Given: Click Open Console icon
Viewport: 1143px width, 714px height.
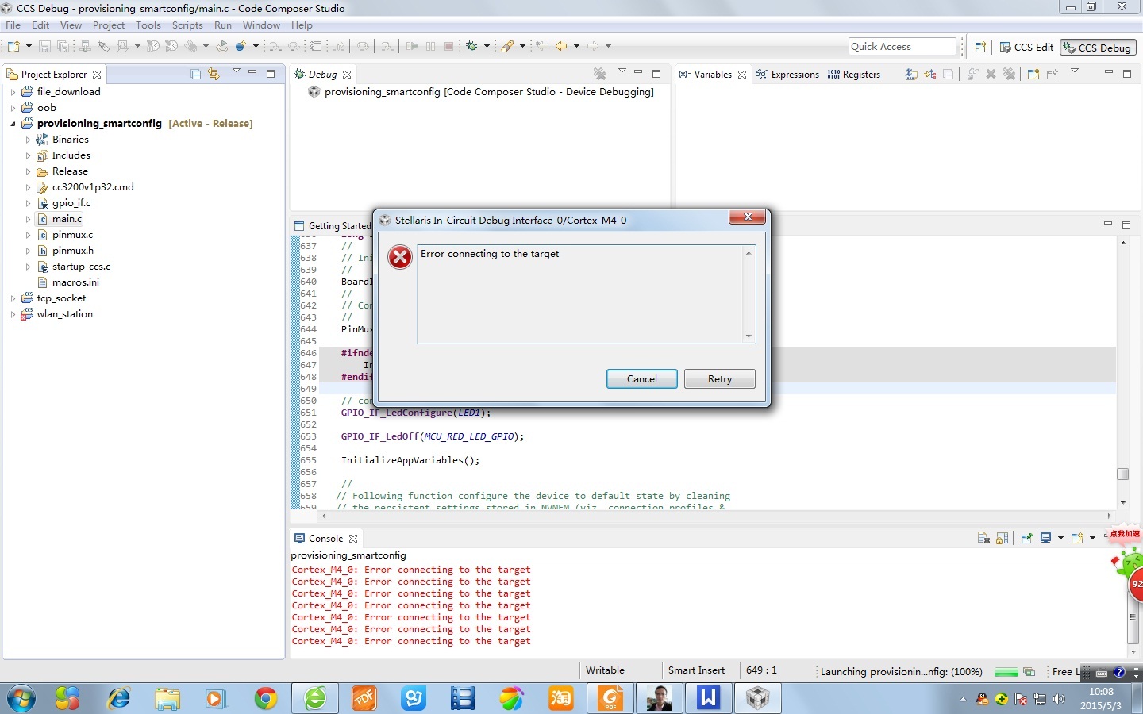Looking at the screenshot, I should point(1077,538).
